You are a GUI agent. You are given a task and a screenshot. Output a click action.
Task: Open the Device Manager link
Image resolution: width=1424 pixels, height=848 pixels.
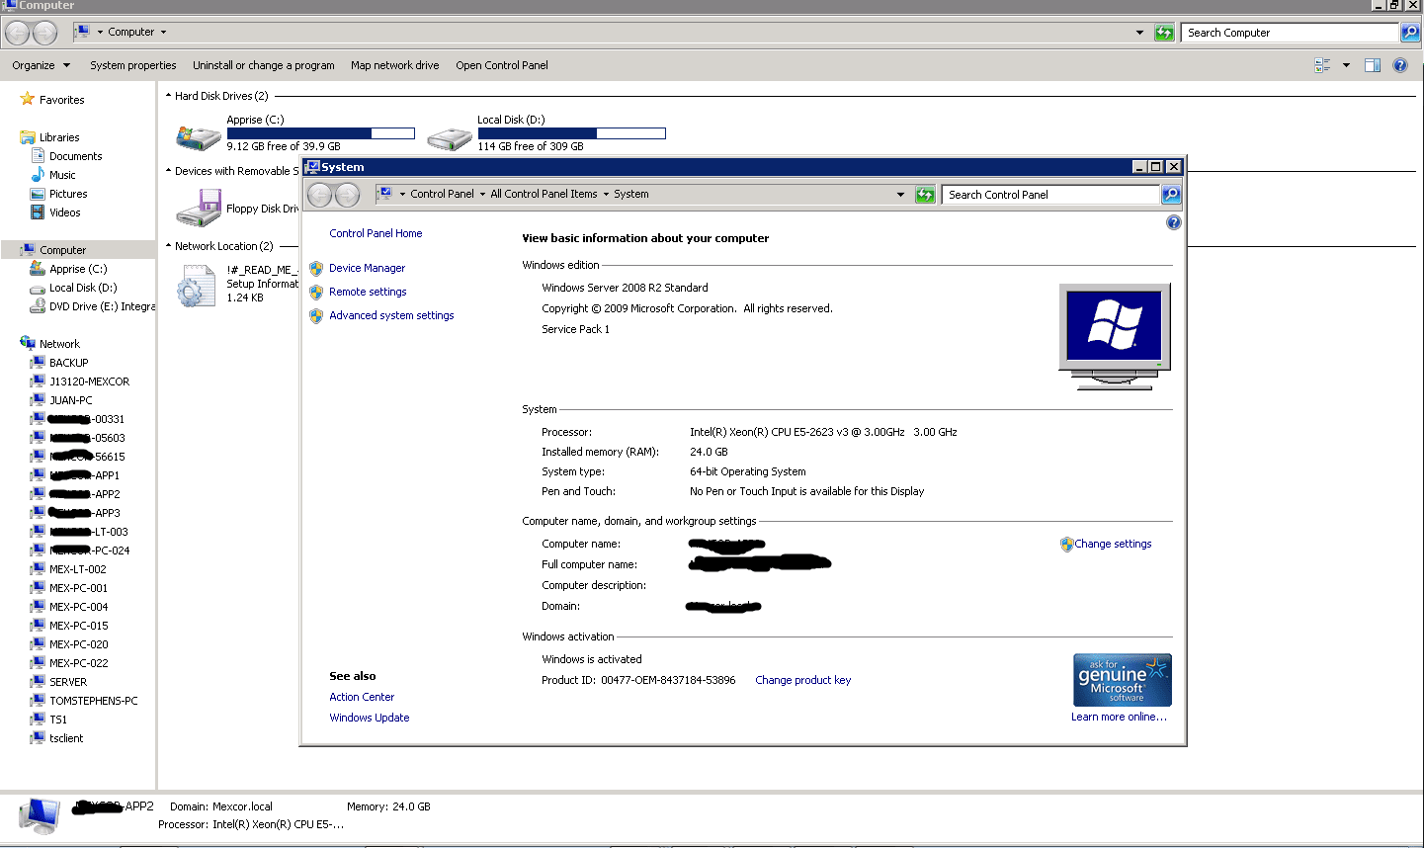(x=367, y=268)
